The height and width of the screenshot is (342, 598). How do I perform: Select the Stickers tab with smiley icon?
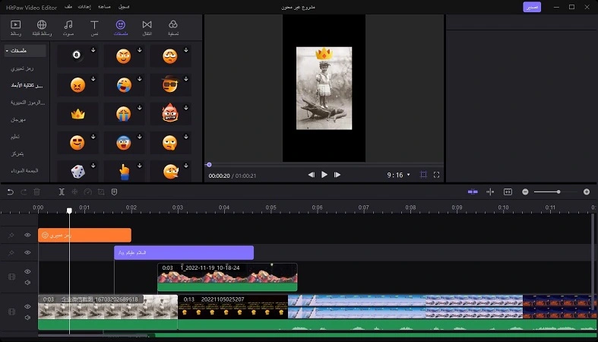(x=121, y=28)
